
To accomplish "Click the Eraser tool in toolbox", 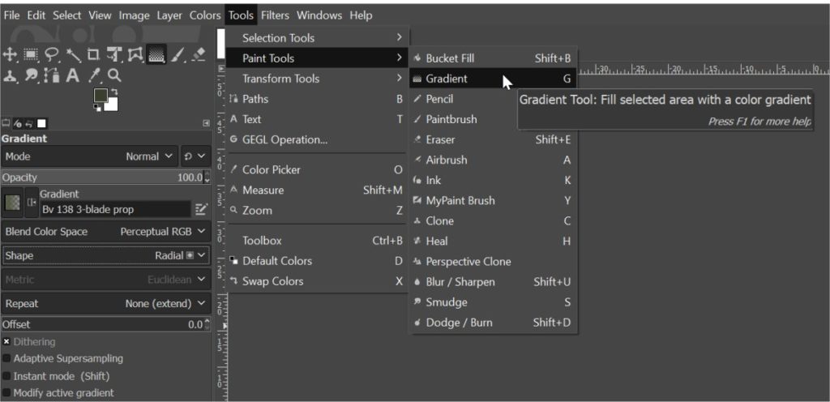I will click(199, 55).
